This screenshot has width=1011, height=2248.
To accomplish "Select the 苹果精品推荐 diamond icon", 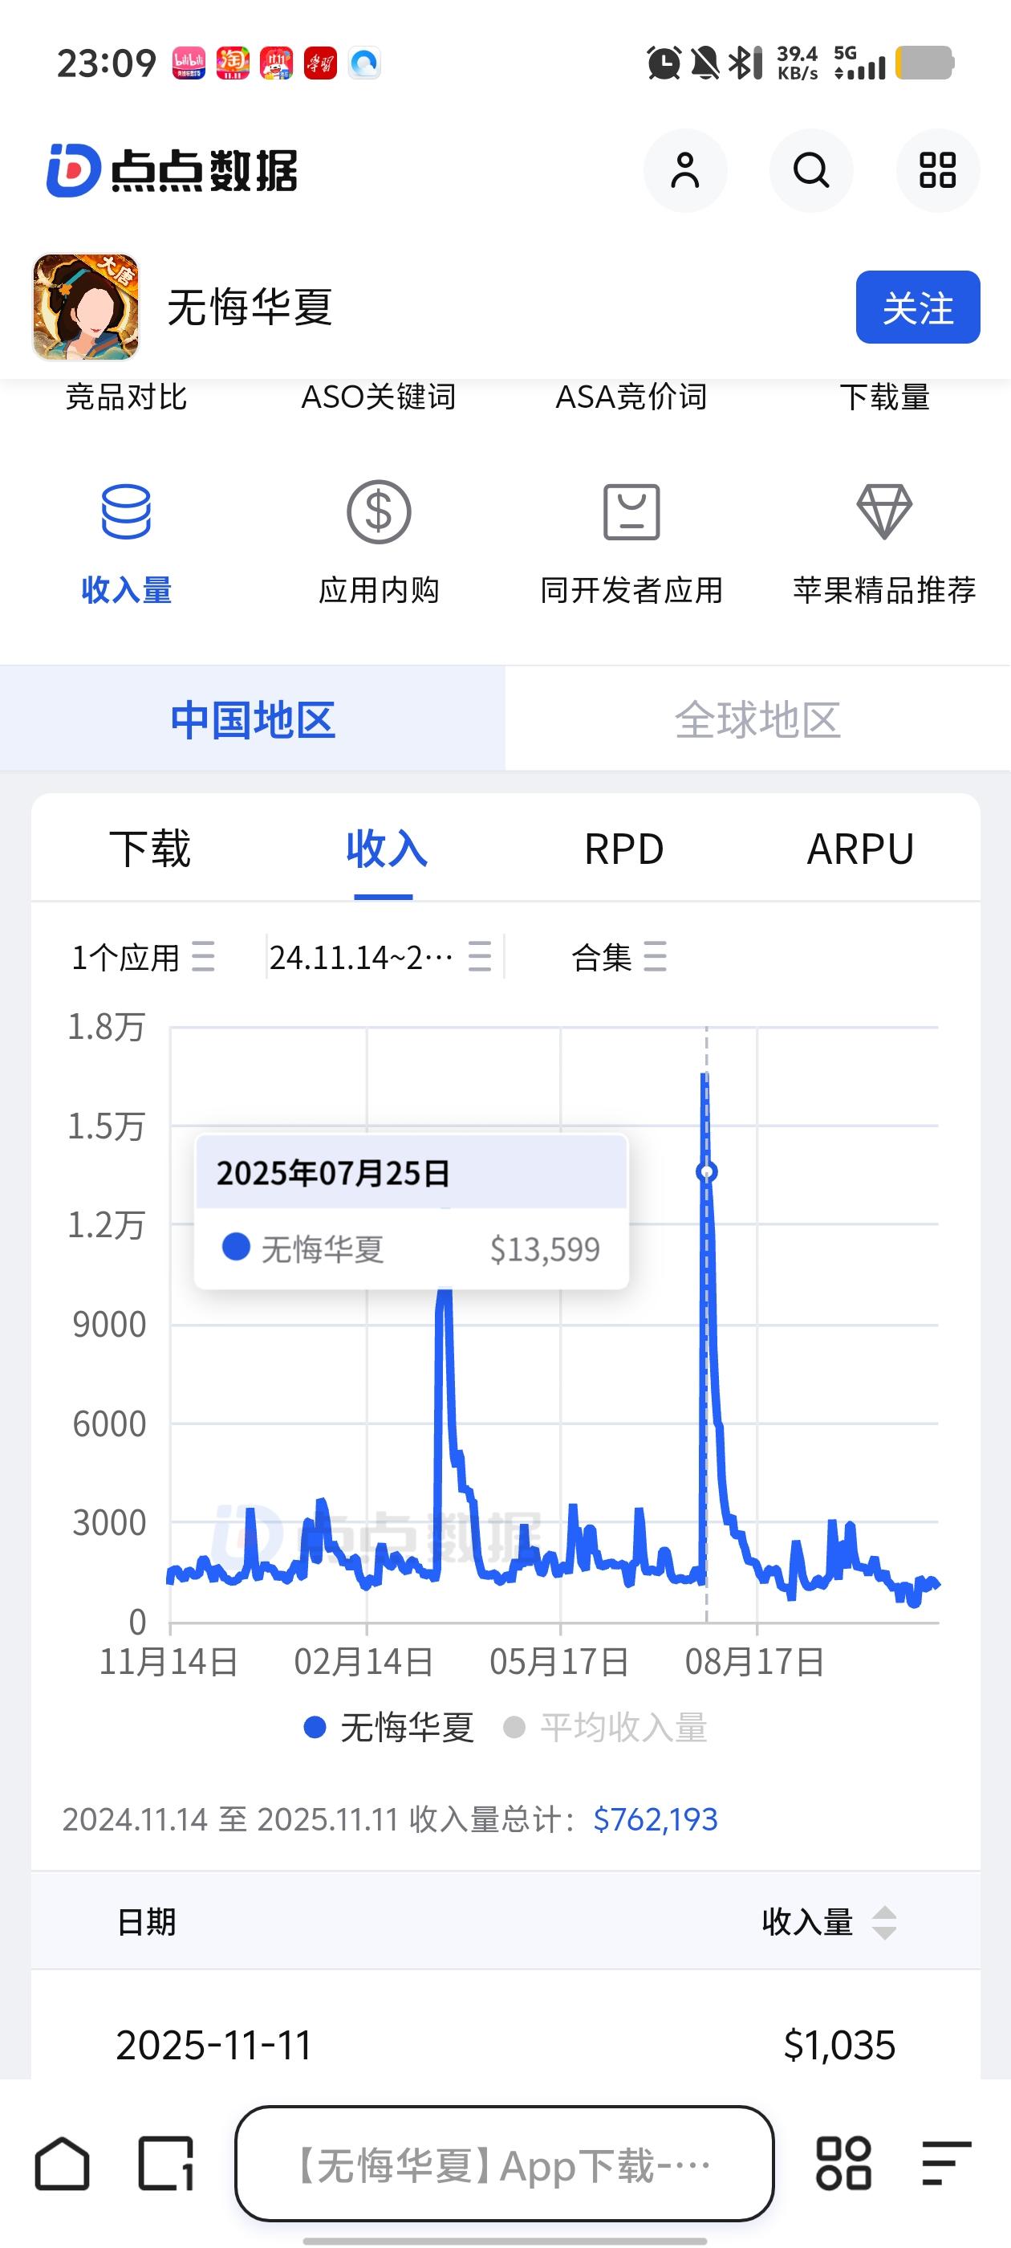I will pyautogui.click(x=884, y=511).
